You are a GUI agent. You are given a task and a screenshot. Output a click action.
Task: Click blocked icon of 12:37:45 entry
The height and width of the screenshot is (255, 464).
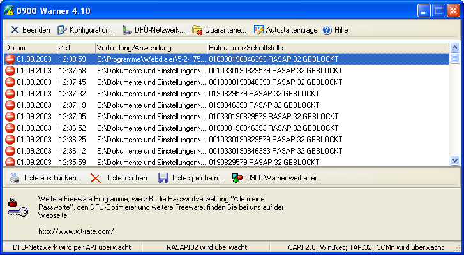pyautogui.click(x=10, y=82)
